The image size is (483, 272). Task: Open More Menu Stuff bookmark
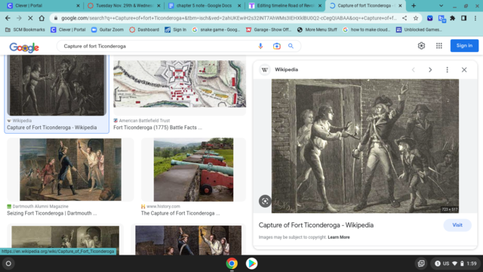[317, 29]
